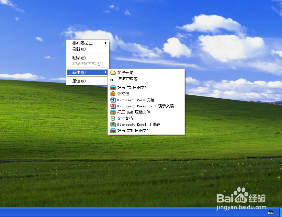Create a new 公文包 briefcase
This screenshot has height=217, width=282.
point(146,94)
